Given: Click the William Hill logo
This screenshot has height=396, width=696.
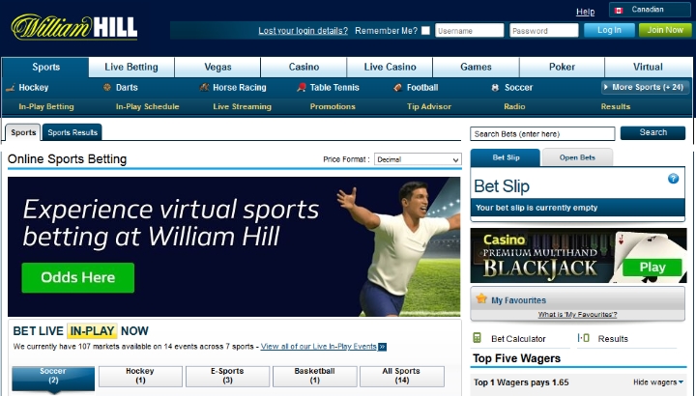Looking at the screenshot, I should click(x=74, y=27).
